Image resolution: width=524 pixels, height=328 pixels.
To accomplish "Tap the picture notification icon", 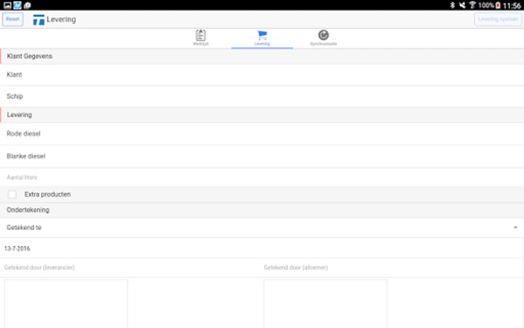I will point(7,5).
